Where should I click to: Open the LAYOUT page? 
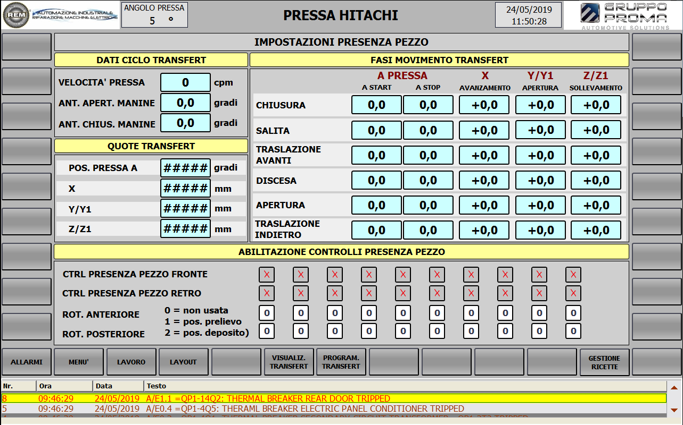184,362
